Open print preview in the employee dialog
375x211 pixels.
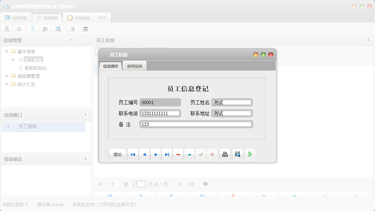(237, 154)
